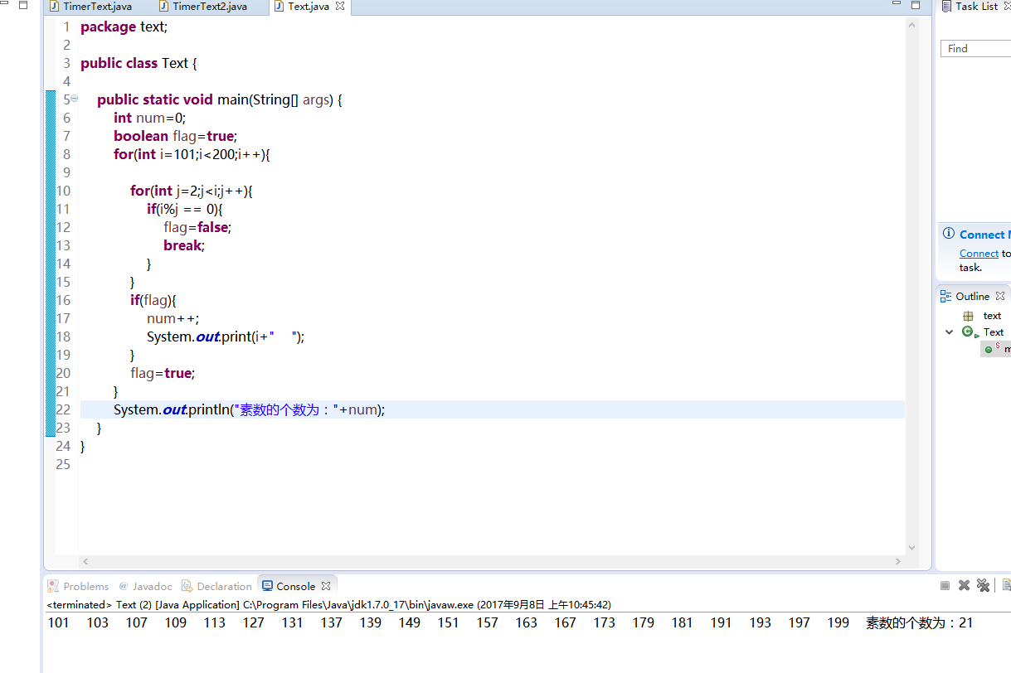Click the System.out.println line in editor
Image resolution: width=1011 pixels, height=673 pixels.
tap(250, 409)
